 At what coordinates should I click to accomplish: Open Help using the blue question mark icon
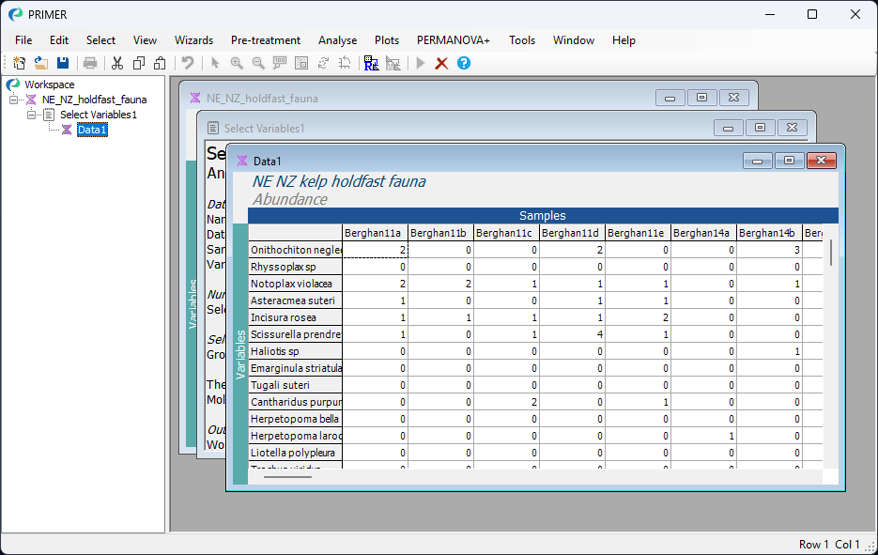[464, 63]
